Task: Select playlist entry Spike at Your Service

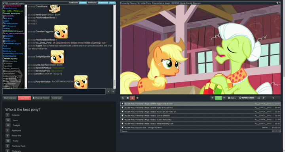Action: (200, 108)
